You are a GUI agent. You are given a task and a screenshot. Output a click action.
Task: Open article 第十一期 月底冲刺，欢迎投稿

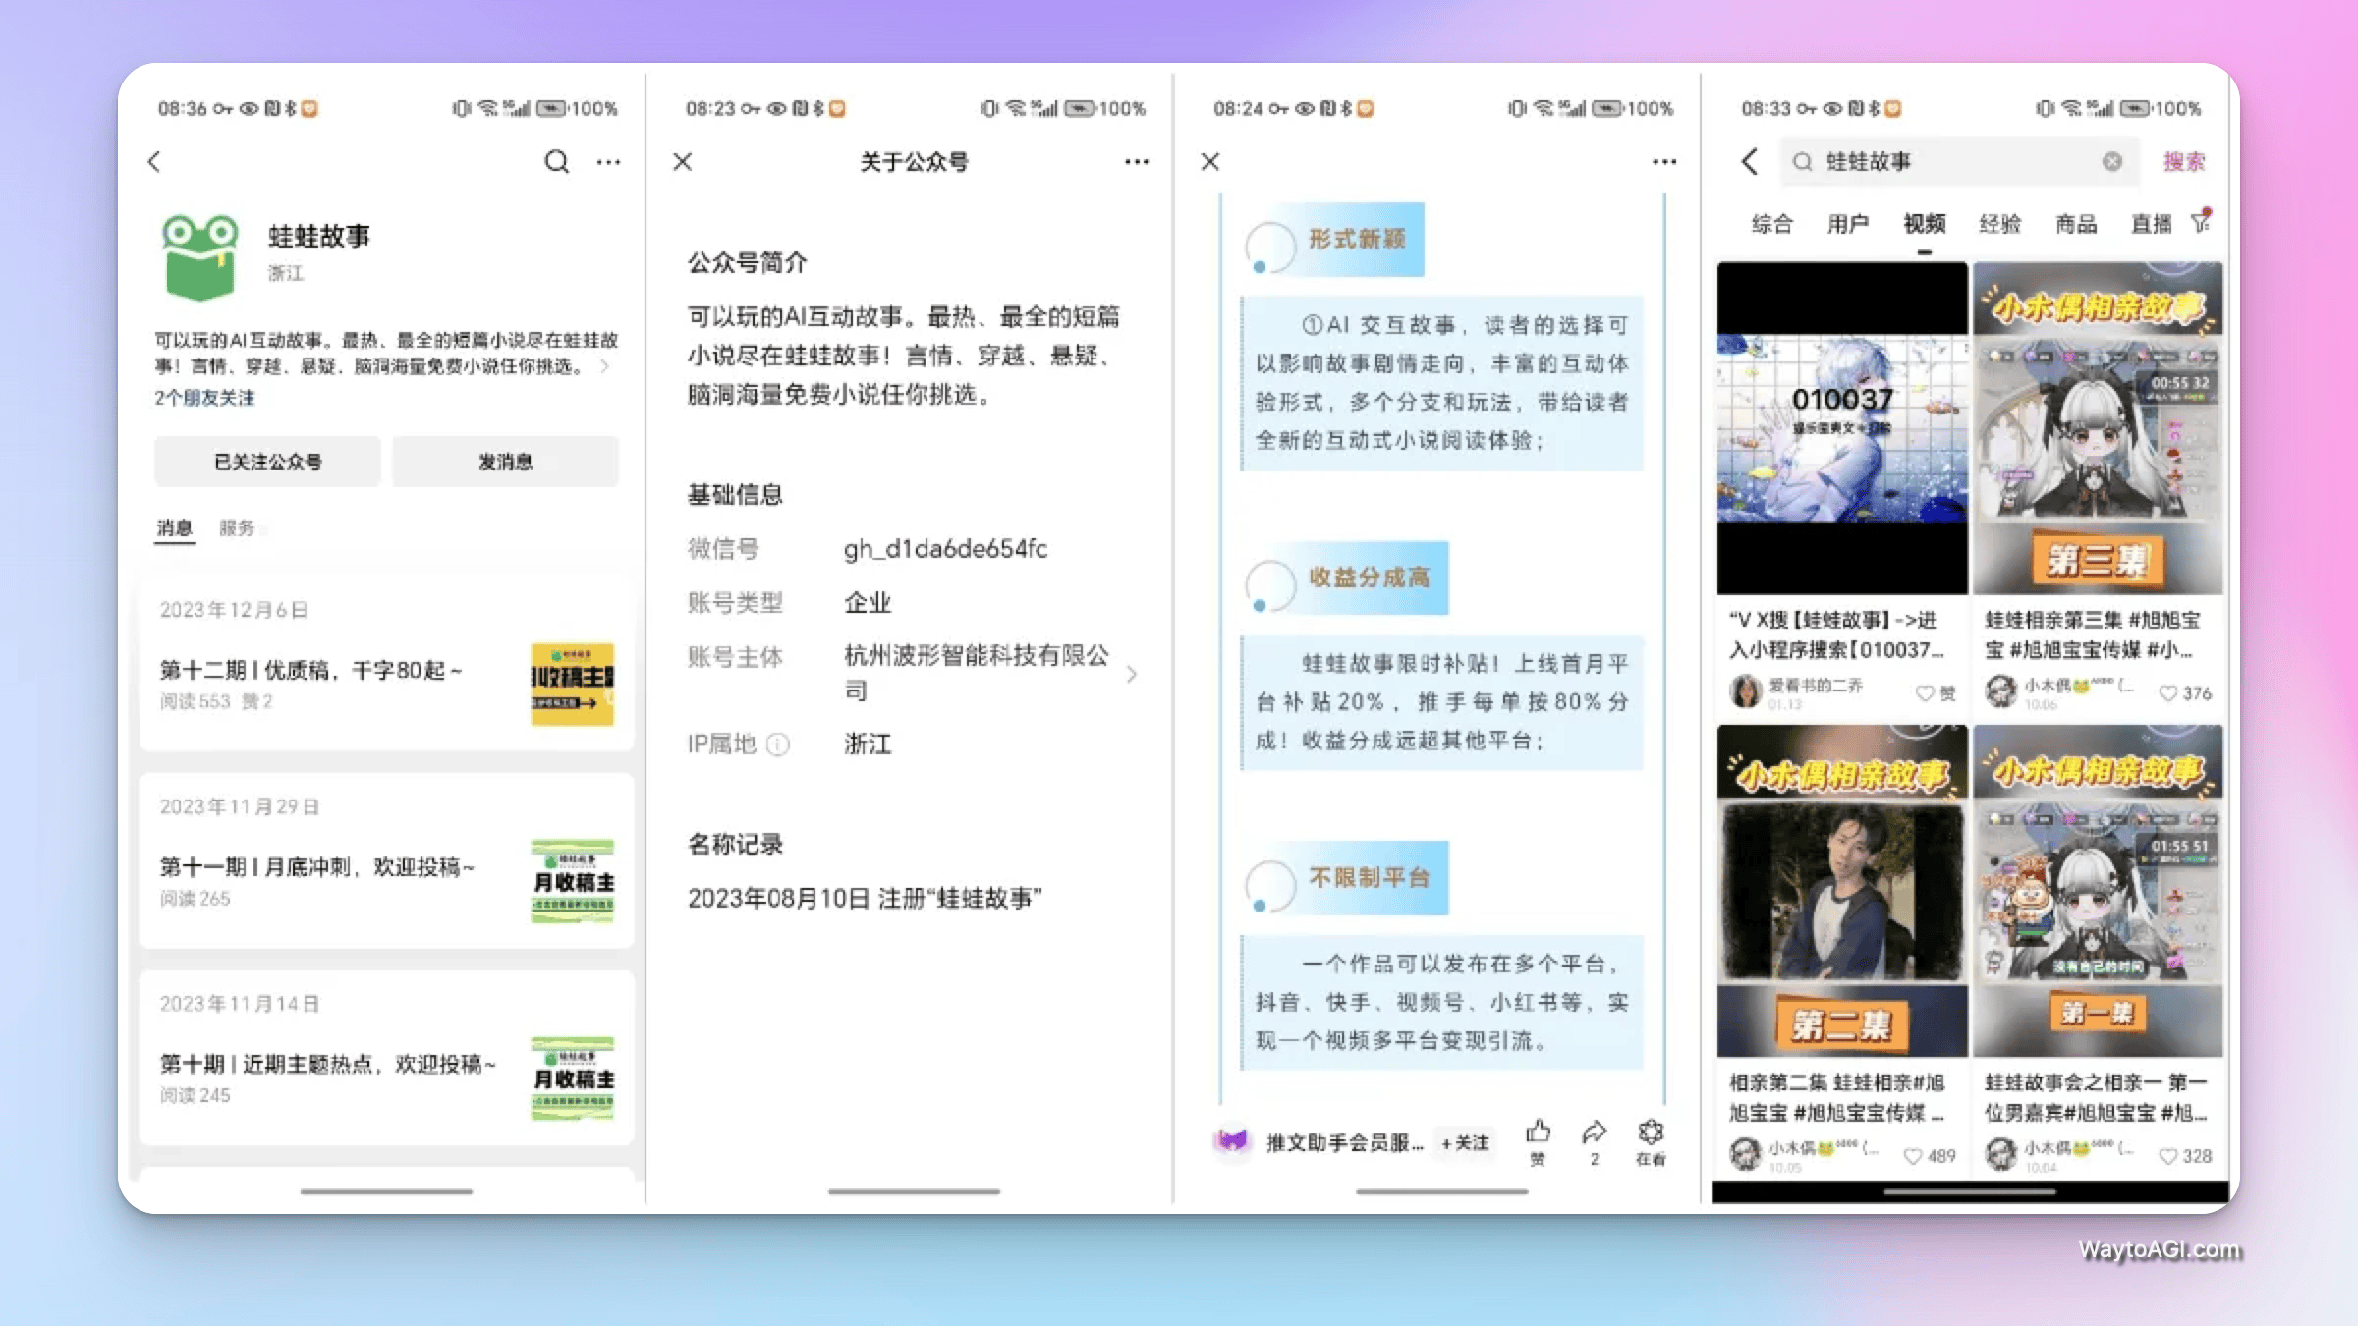[316, 866]
